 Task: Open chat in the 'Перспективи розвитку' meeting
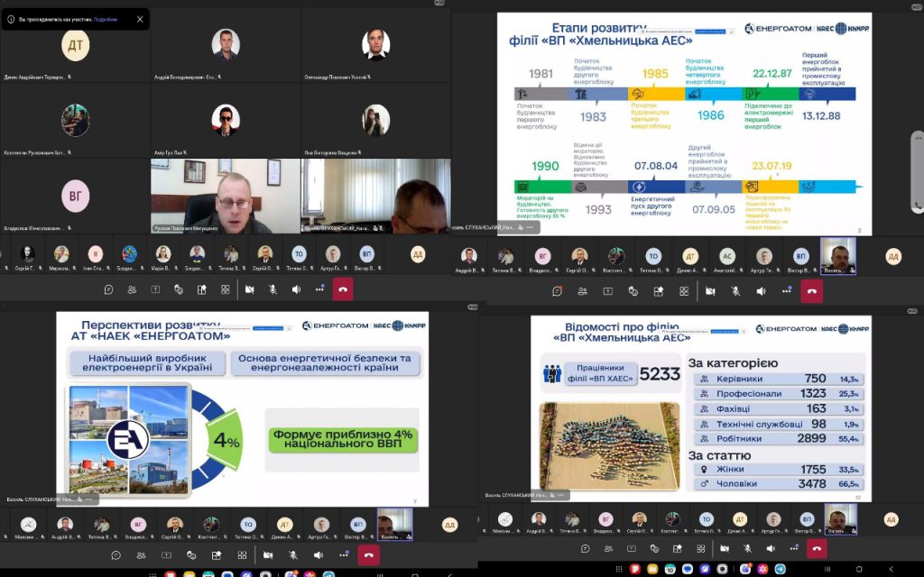tap(116, 555)
